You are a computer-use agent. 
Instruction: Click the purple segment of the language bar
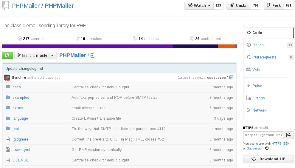coord(87,46)
